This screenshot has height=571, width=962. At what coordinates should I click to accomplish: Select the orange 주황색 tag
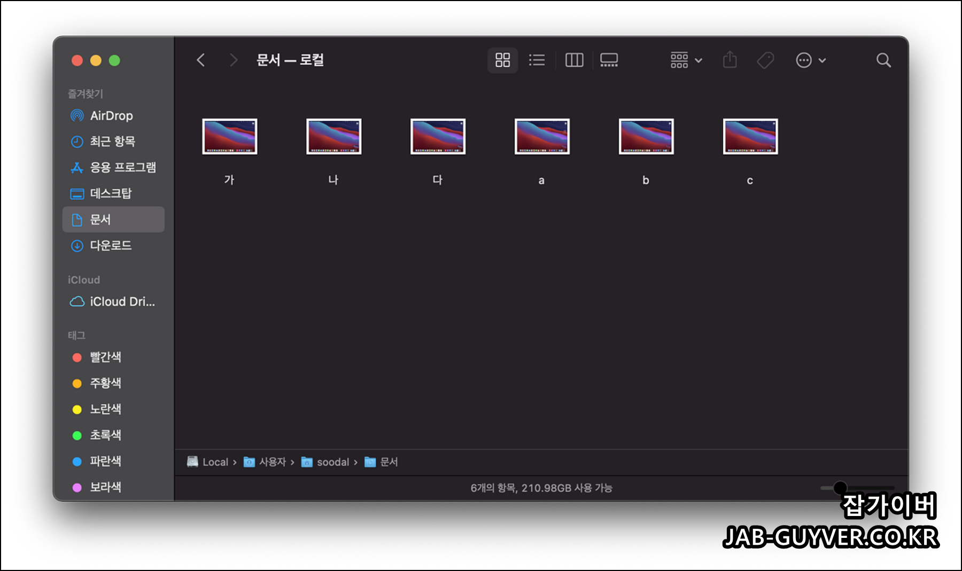click(113, 383)
